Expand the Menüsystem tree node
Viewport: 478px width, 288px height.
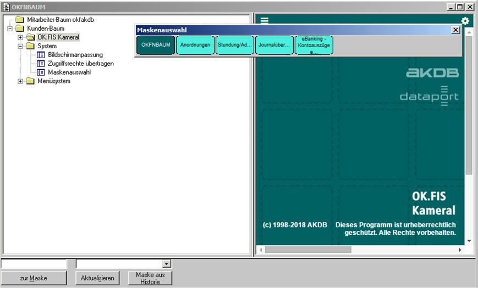20,81
